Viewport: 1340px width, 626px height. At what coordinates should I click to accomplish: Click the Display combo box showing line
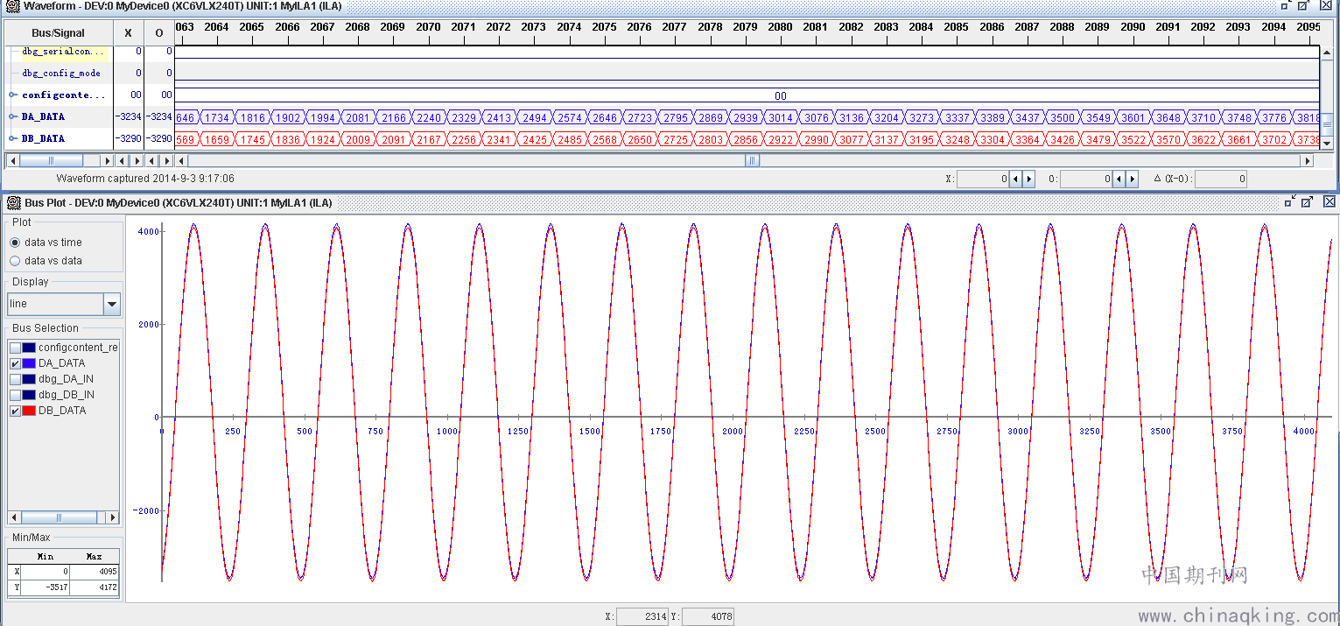click(x=63, y=305)
